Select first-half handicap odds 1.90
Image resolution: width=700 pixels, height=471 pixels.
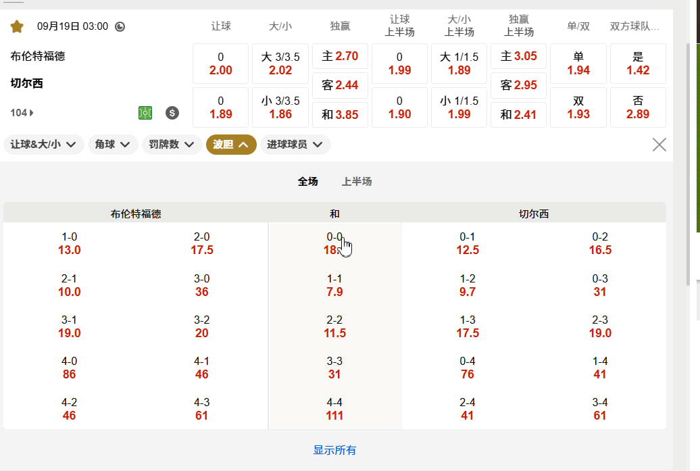[x=399, y=107]
